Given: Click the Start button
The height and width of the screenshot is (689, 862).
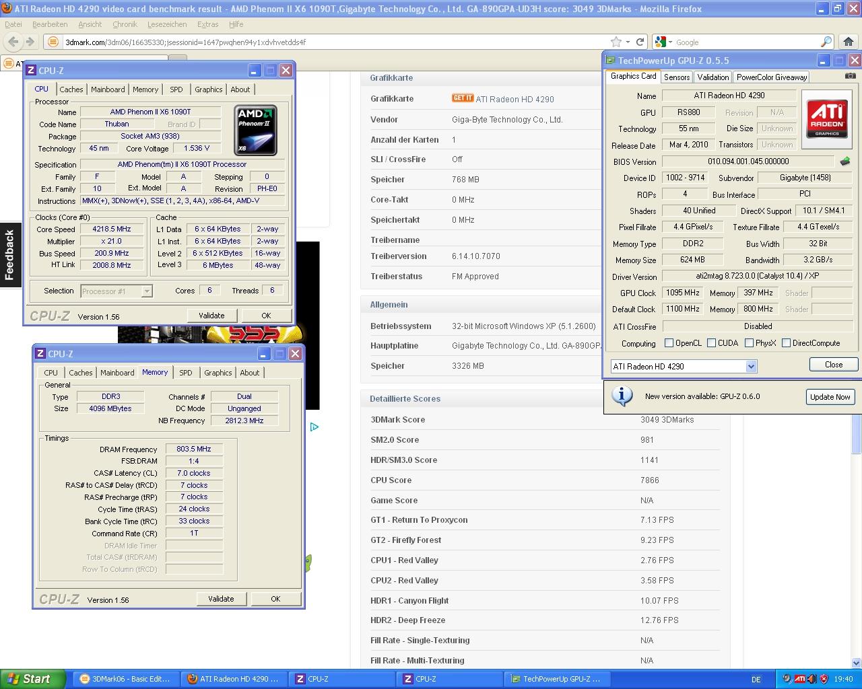Looking at the screenshot, I should (x=32, y=679).
